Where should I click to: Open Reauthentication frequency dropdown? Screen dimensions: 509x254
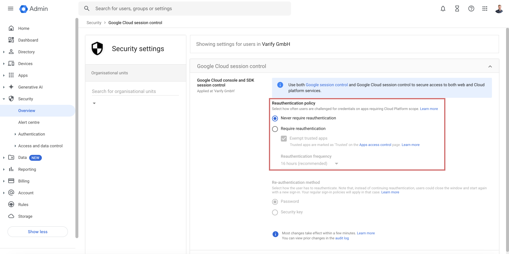click(310, 164)
